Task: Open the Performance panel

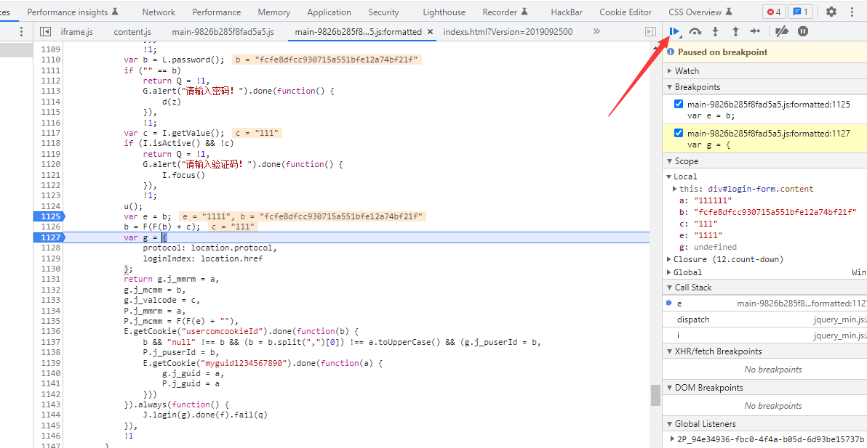Action: 217,12
